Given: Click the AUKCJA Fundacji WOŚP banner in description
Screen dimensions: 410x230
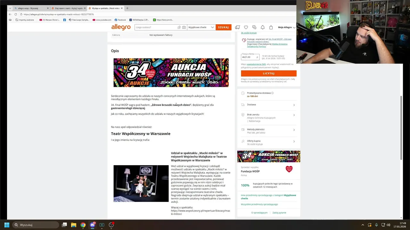Looking at the screenshot, I should pos(171,73).
